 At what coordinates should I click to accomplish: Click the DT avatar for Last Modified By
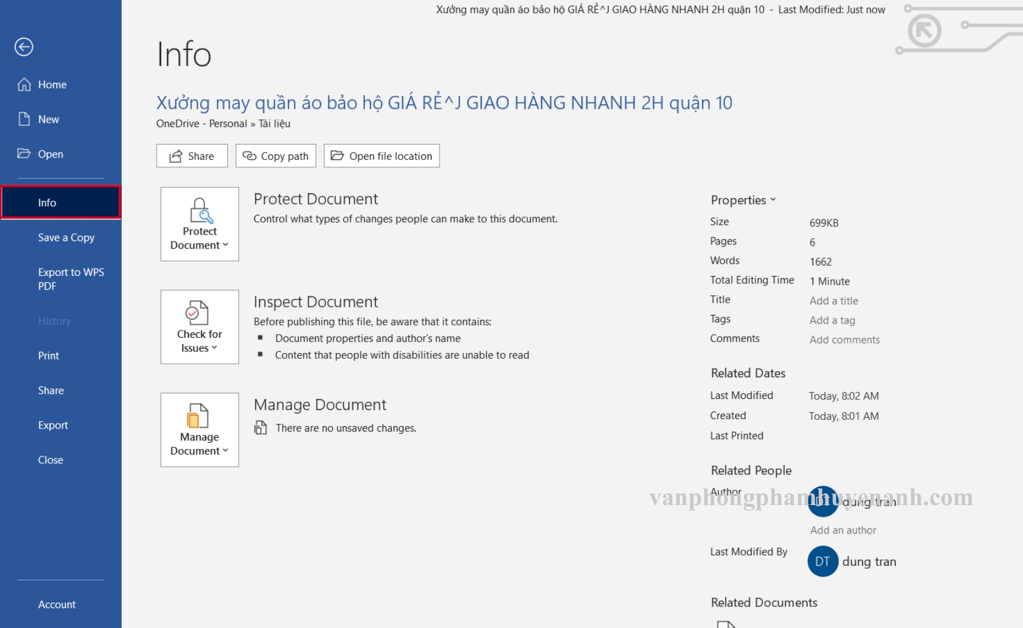point(823,561)
